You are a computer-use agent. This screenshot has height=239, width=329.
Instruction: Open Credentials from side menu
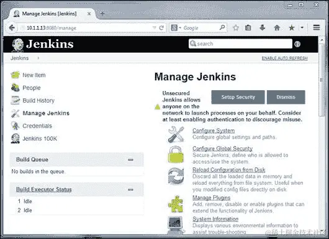(37, 126)
